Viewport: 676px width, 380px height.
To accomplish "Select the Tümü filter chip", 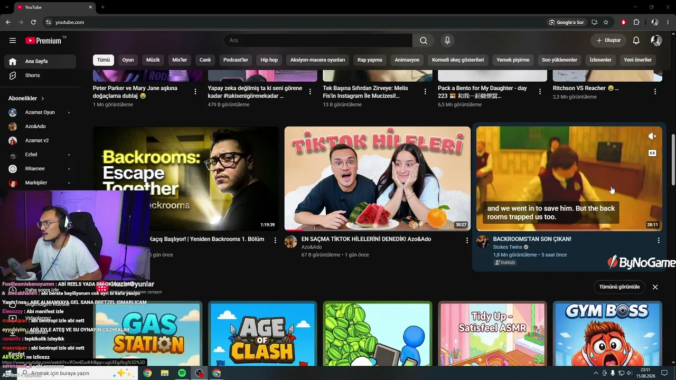I will 104,60.
